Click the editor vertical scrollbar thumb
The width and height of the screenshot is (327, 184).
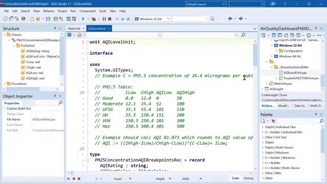pyautogui.click(x=255, y=55)
